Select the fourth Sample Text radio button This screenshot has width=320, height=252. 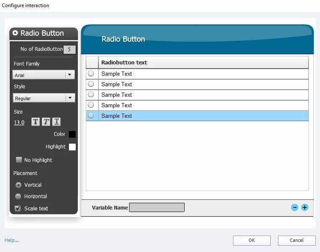point(91,105)
